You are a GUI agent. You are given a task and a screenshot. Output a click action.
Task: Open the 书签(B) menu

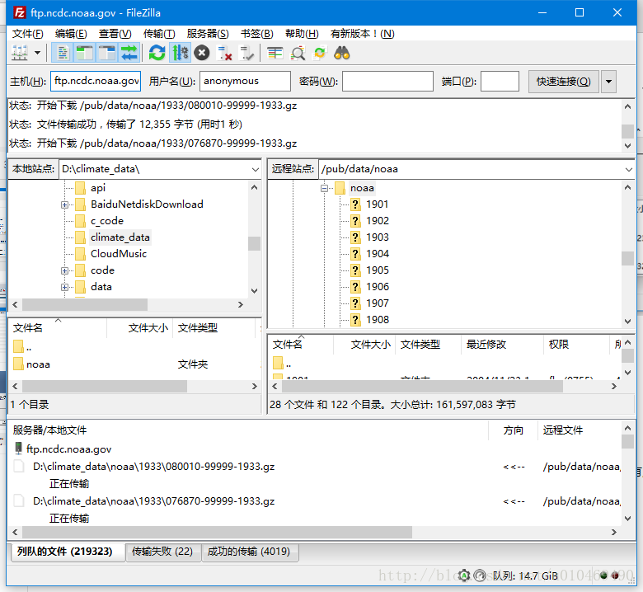[x=257, y=34]
